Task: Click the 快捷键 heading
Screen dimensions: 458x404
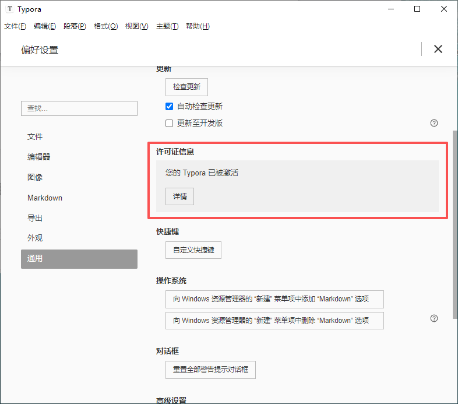Action: [x=167, y=232]
